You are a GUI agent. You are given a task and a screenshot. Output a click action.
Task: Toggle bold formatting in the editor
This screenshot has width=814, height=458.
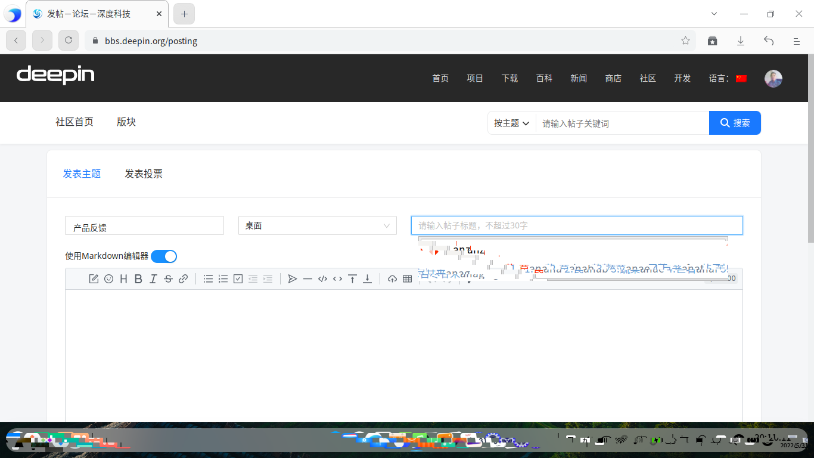[x=138, y=278]
